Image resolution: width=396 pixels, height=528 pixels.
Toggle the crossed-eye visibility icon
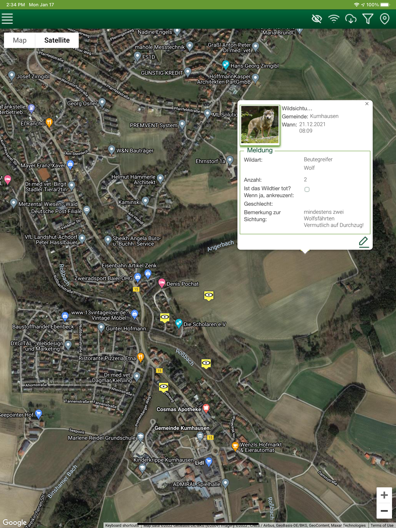(317, 19)
